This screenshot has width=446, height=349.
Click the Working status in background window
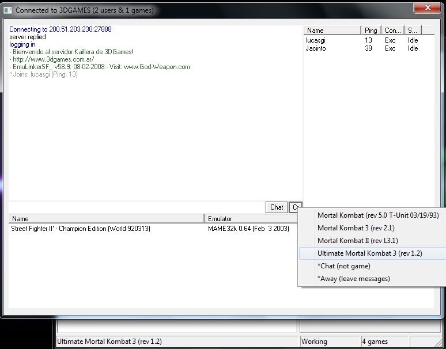point(314,342)
